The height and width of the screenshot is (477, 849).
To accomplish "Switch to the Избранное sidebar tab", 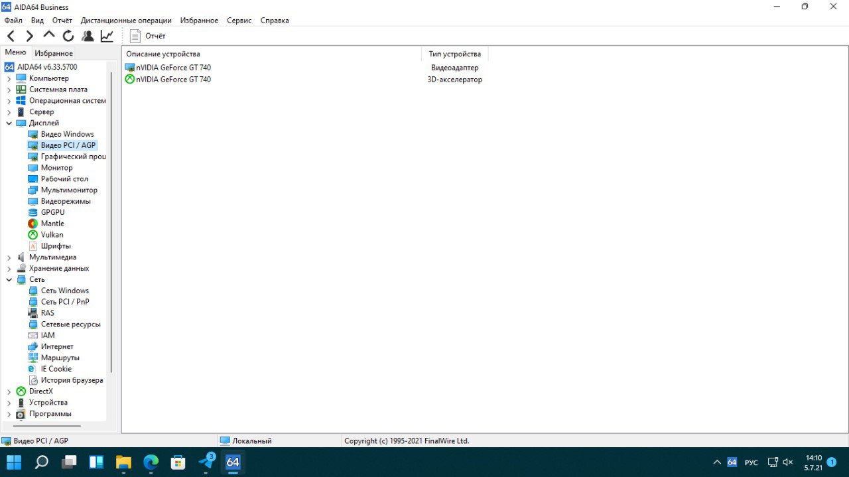I will click(x=54, y=53).
